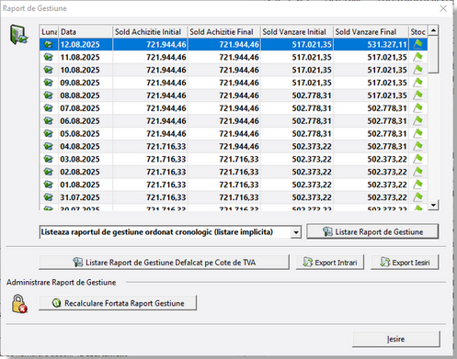Screen dimensions: 457x359
Task: Click Sold Vanzare Final cell in 01.08.2025 row
Action: coord(371,185)
